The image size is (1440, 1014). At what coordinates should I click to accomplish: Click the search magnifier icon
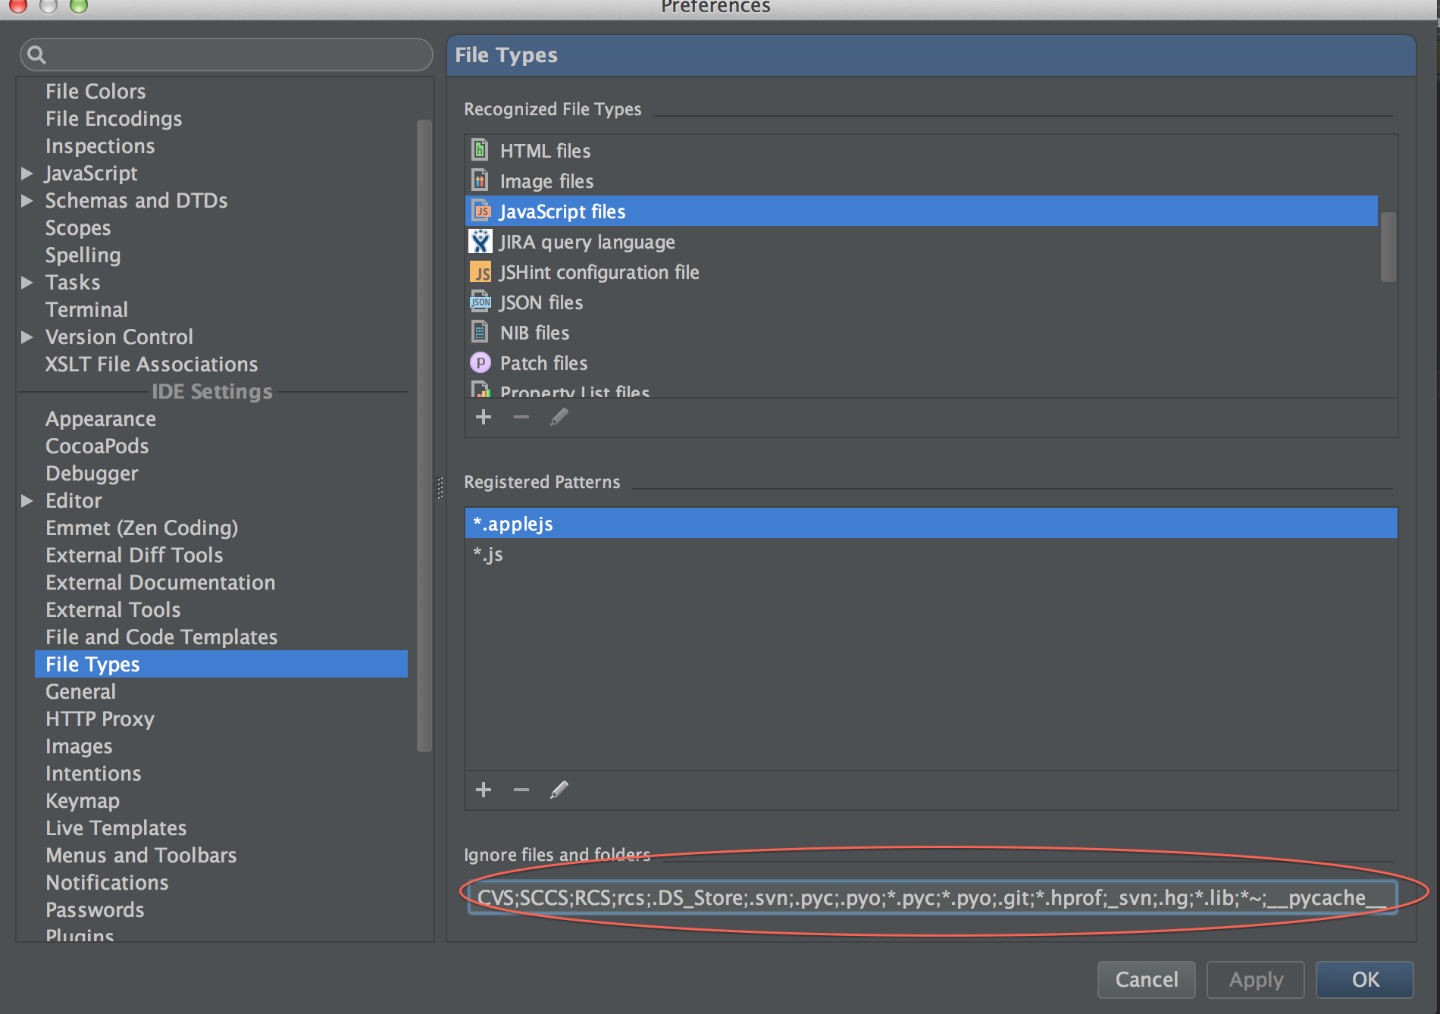pyautogui.click(x=36, y=55)
